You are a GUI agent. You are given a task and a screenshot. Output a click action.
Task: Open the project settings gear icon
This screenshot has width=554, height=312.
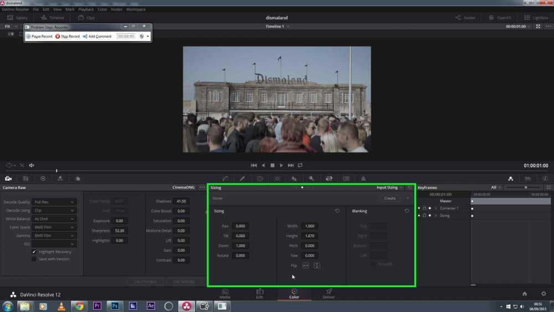pyautogui.click(x=543, y=294)
